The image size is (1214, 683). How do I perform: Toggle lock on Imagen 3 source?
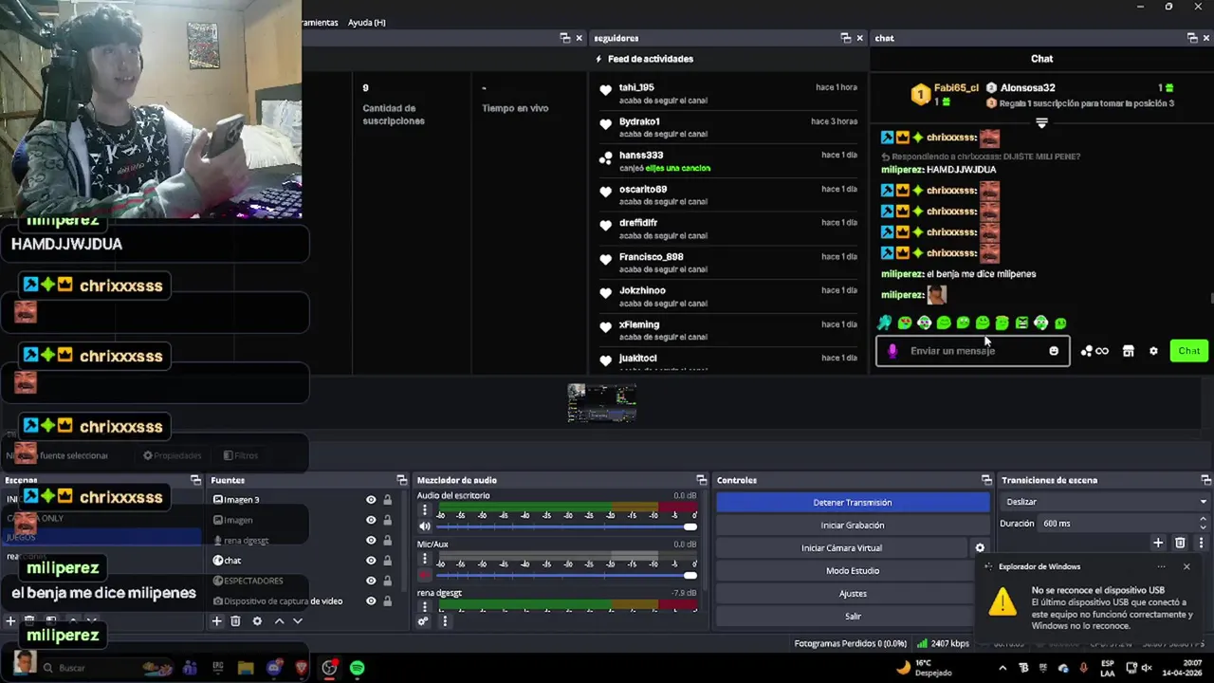387,500
